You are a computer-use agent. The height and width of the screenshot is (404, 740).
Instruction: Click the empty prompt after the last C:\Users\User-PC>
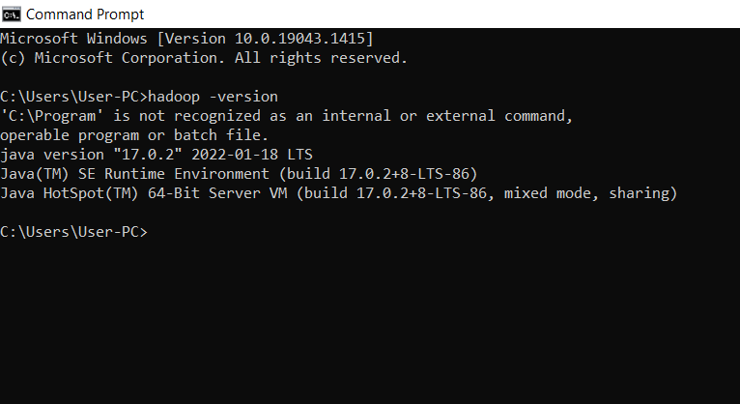pos(154,232)
